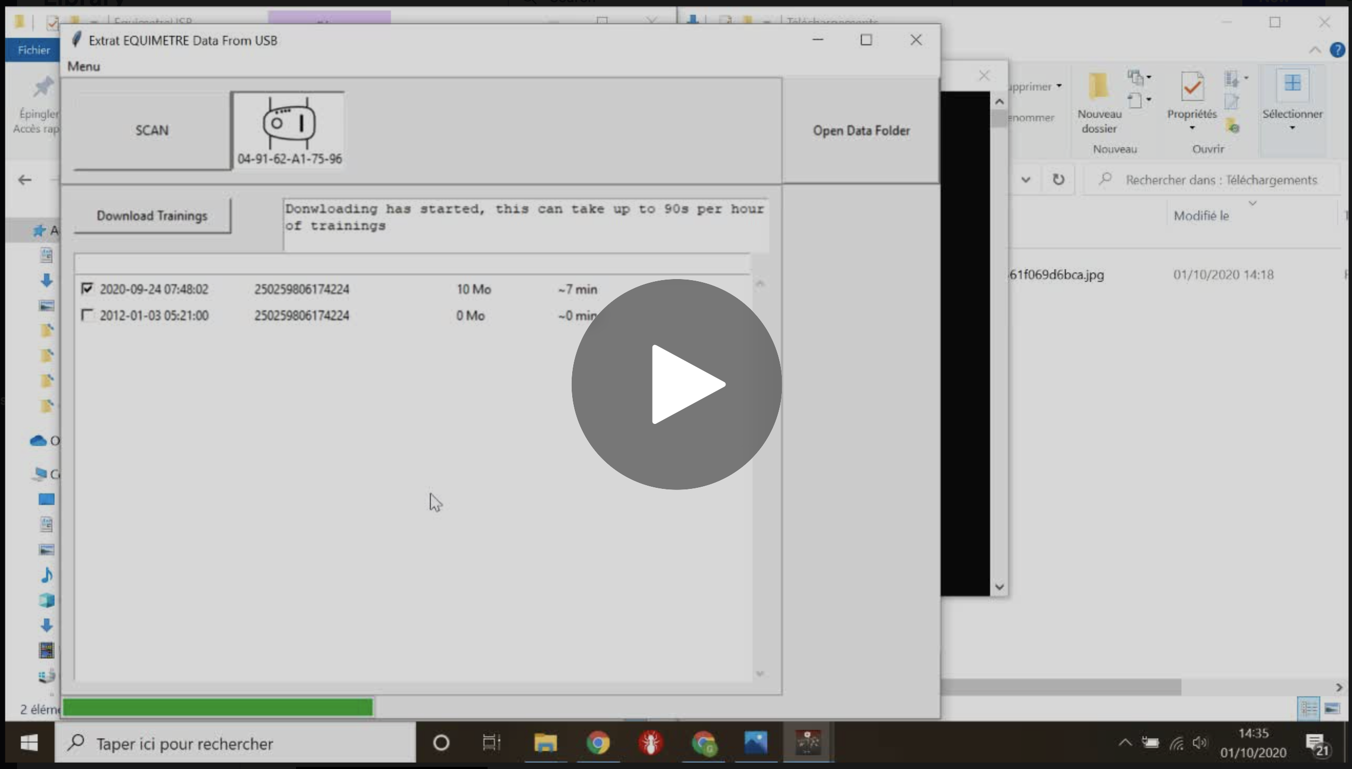Close the small dialog behind with X
1352x769 pixels.
(984, 76)
